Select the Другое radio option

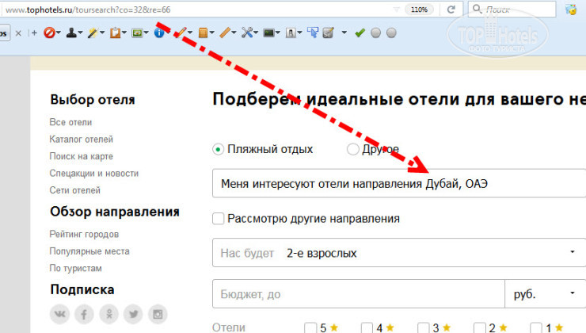click(x=353, y=149)
